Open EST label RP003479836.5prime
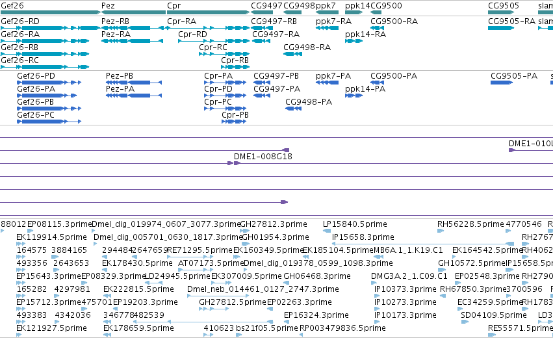This screenshot has width=553, height=338. [342, 328]
